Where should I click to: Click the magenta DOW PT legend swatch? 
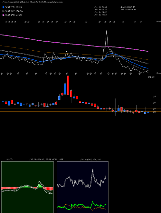[x=3, y=15]
